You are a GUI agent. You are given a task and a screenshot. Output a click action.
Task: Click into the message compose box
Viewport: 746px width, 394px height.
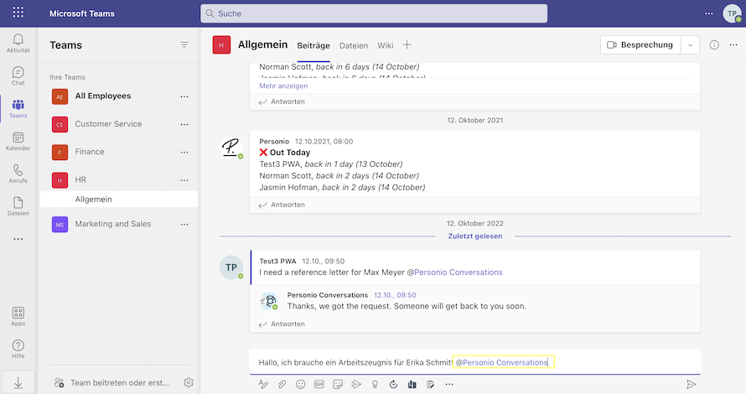click(474, 363)
